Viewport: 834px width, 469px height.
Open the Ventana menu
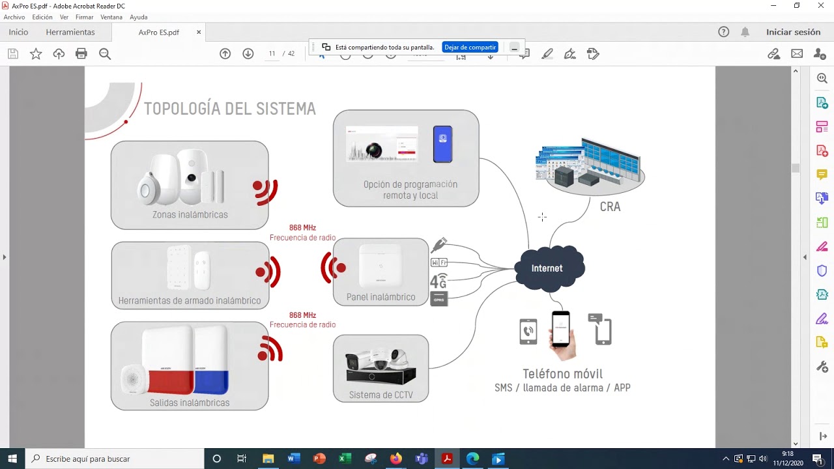(x=111, y=17)
